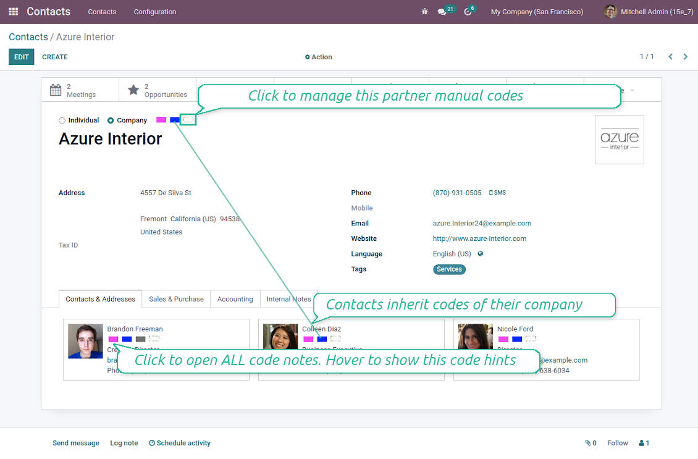Open My Company (San Francisco) switcher

(x=537, y=12)
